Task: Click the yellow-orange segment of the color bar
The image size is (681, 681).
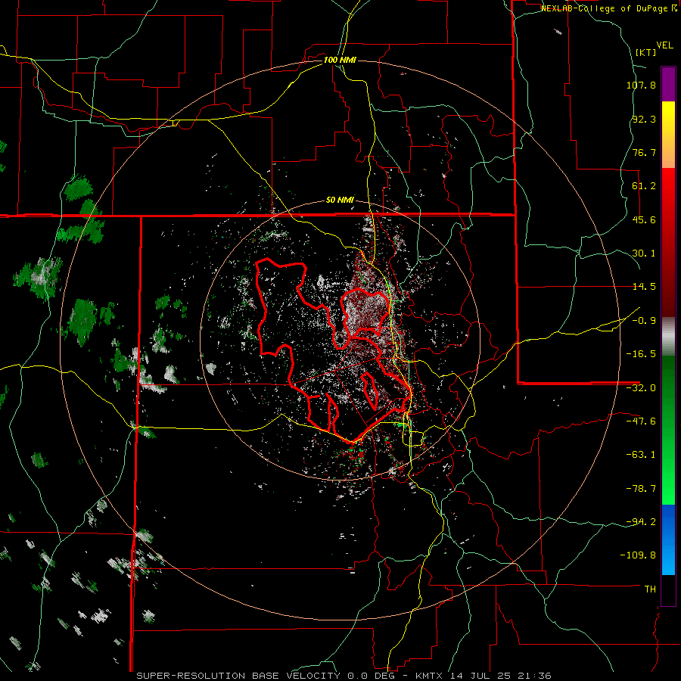Action: pos(668,135)
